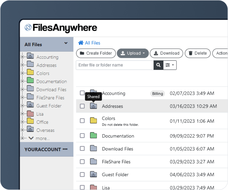The image size is (228, 190).
Task: Click the yellow Colors folder icon in list
Action: [x=93, y=121]
